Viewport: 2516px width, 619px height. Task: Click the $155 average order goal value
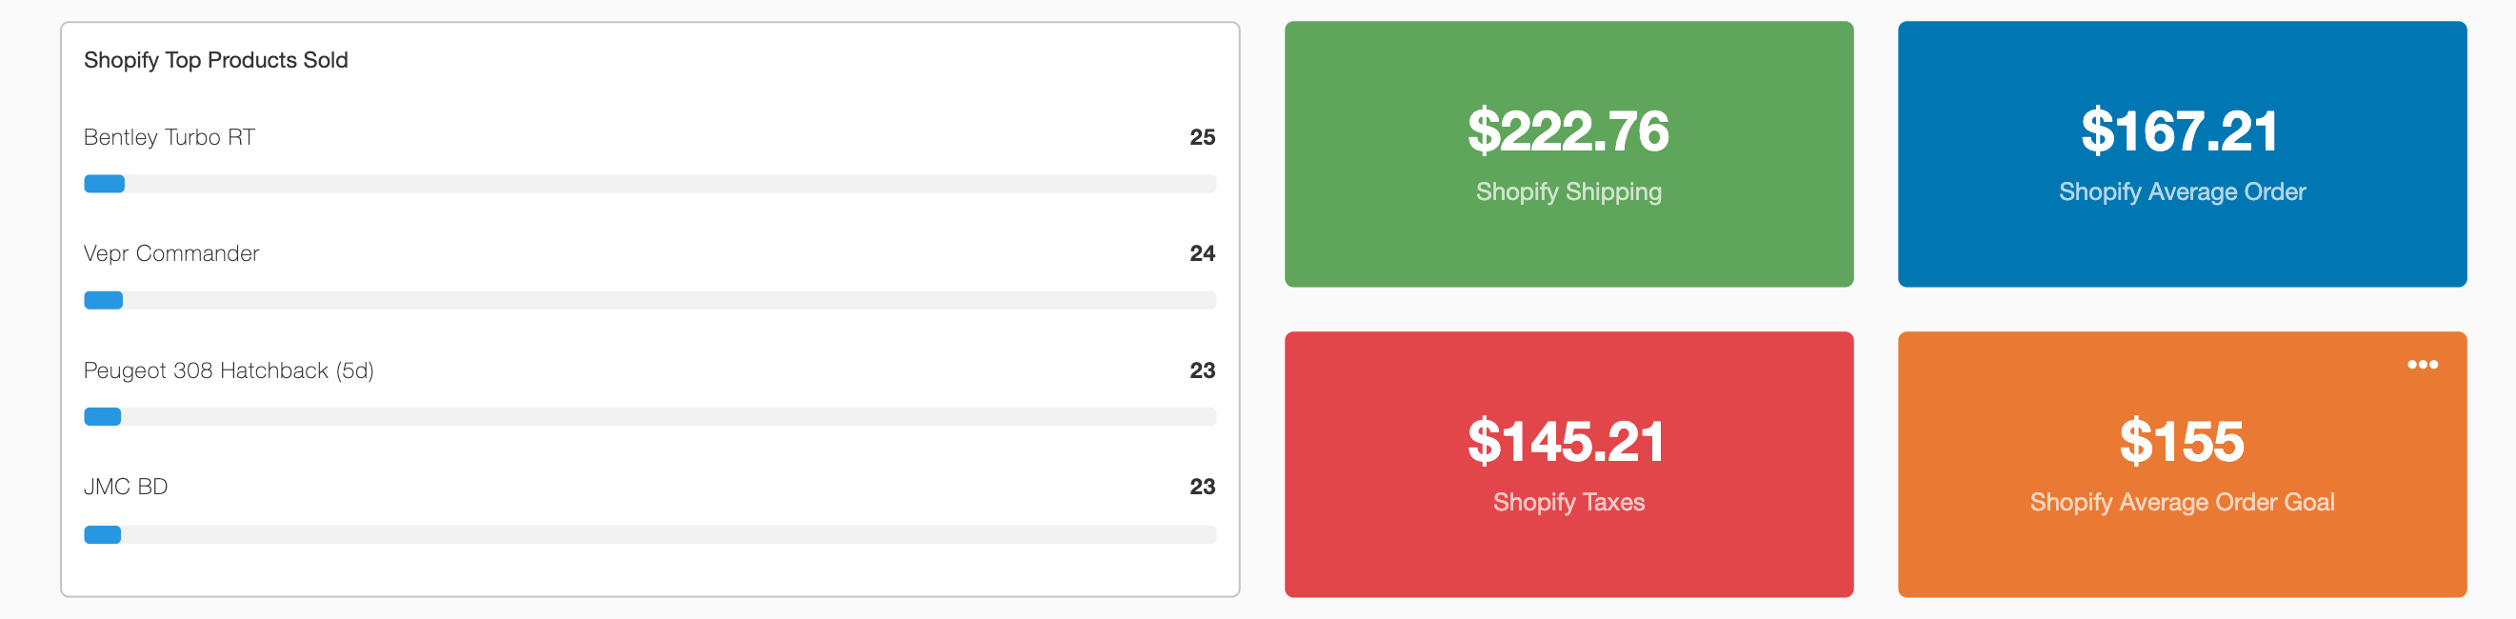coord(2181,441)
